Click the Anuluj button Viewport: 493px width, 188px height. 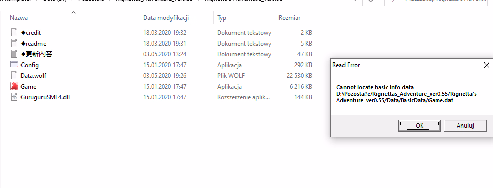(465, 126)
